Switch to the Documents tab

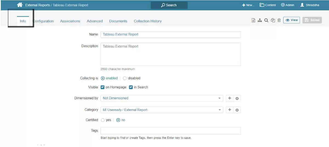[118, 21]
